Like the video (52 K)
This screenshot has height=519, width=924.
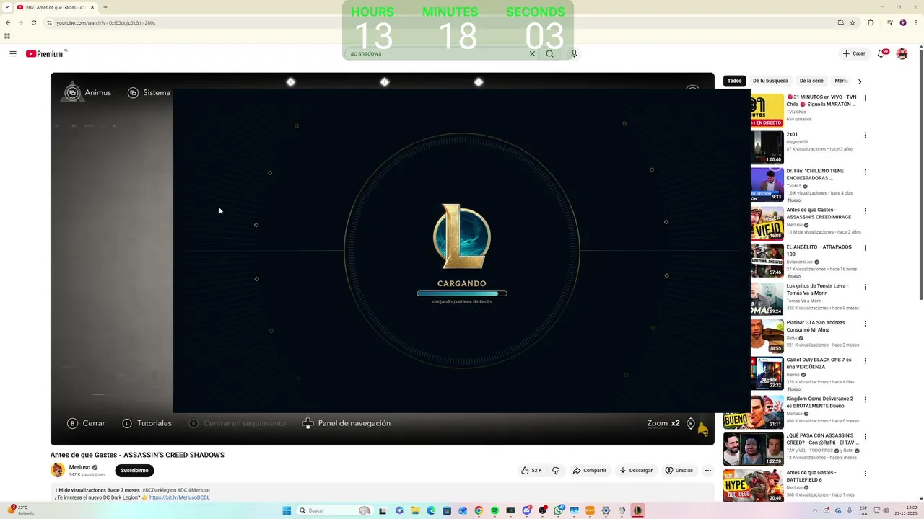tap(531, 471)
